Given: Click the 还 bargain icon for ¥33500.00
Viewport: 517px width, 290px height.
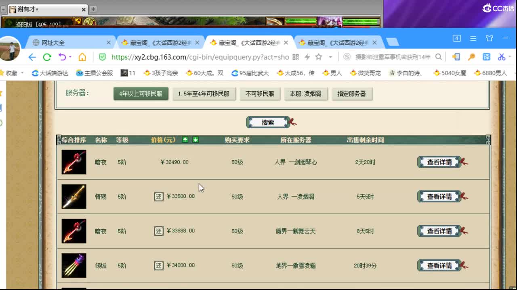Looking at the screenshot, I should [x=159, y=197].
